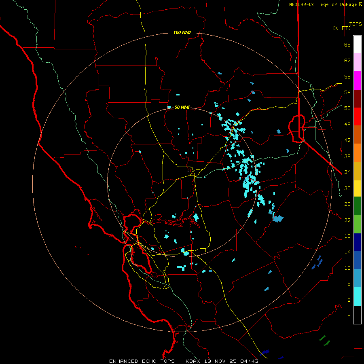Click the steel blue legend swatch

tap(357, 278)
